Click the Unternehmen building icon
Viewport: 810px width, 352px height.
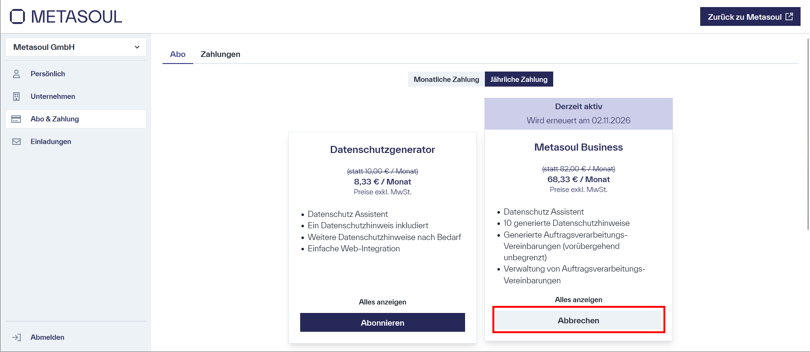(x=16, y=96)
